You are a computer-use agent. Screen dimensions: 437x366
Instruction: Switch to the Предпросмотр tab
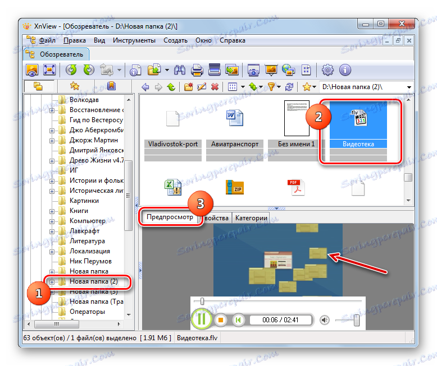click(170, 217)
